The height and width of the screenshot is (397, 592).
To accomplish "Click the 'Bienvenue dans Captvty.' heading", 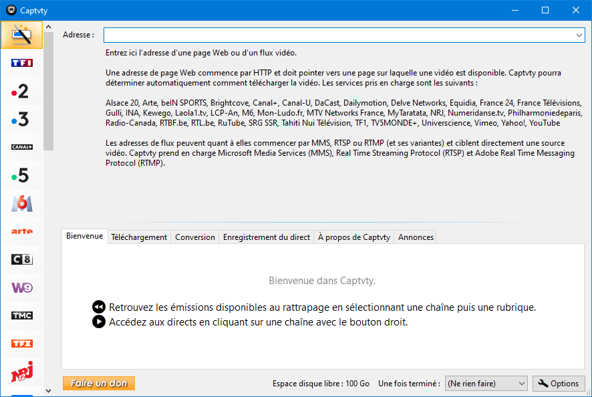I will pyautogui.click(x=322, y=281).
